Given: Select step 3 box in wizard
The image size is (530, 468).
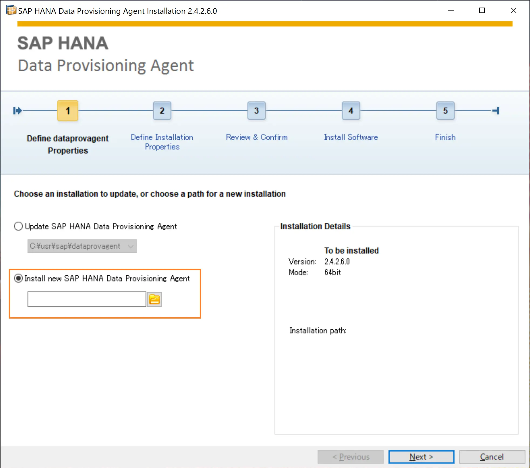Looking at the screenshot, I should (x=256, y=111).
